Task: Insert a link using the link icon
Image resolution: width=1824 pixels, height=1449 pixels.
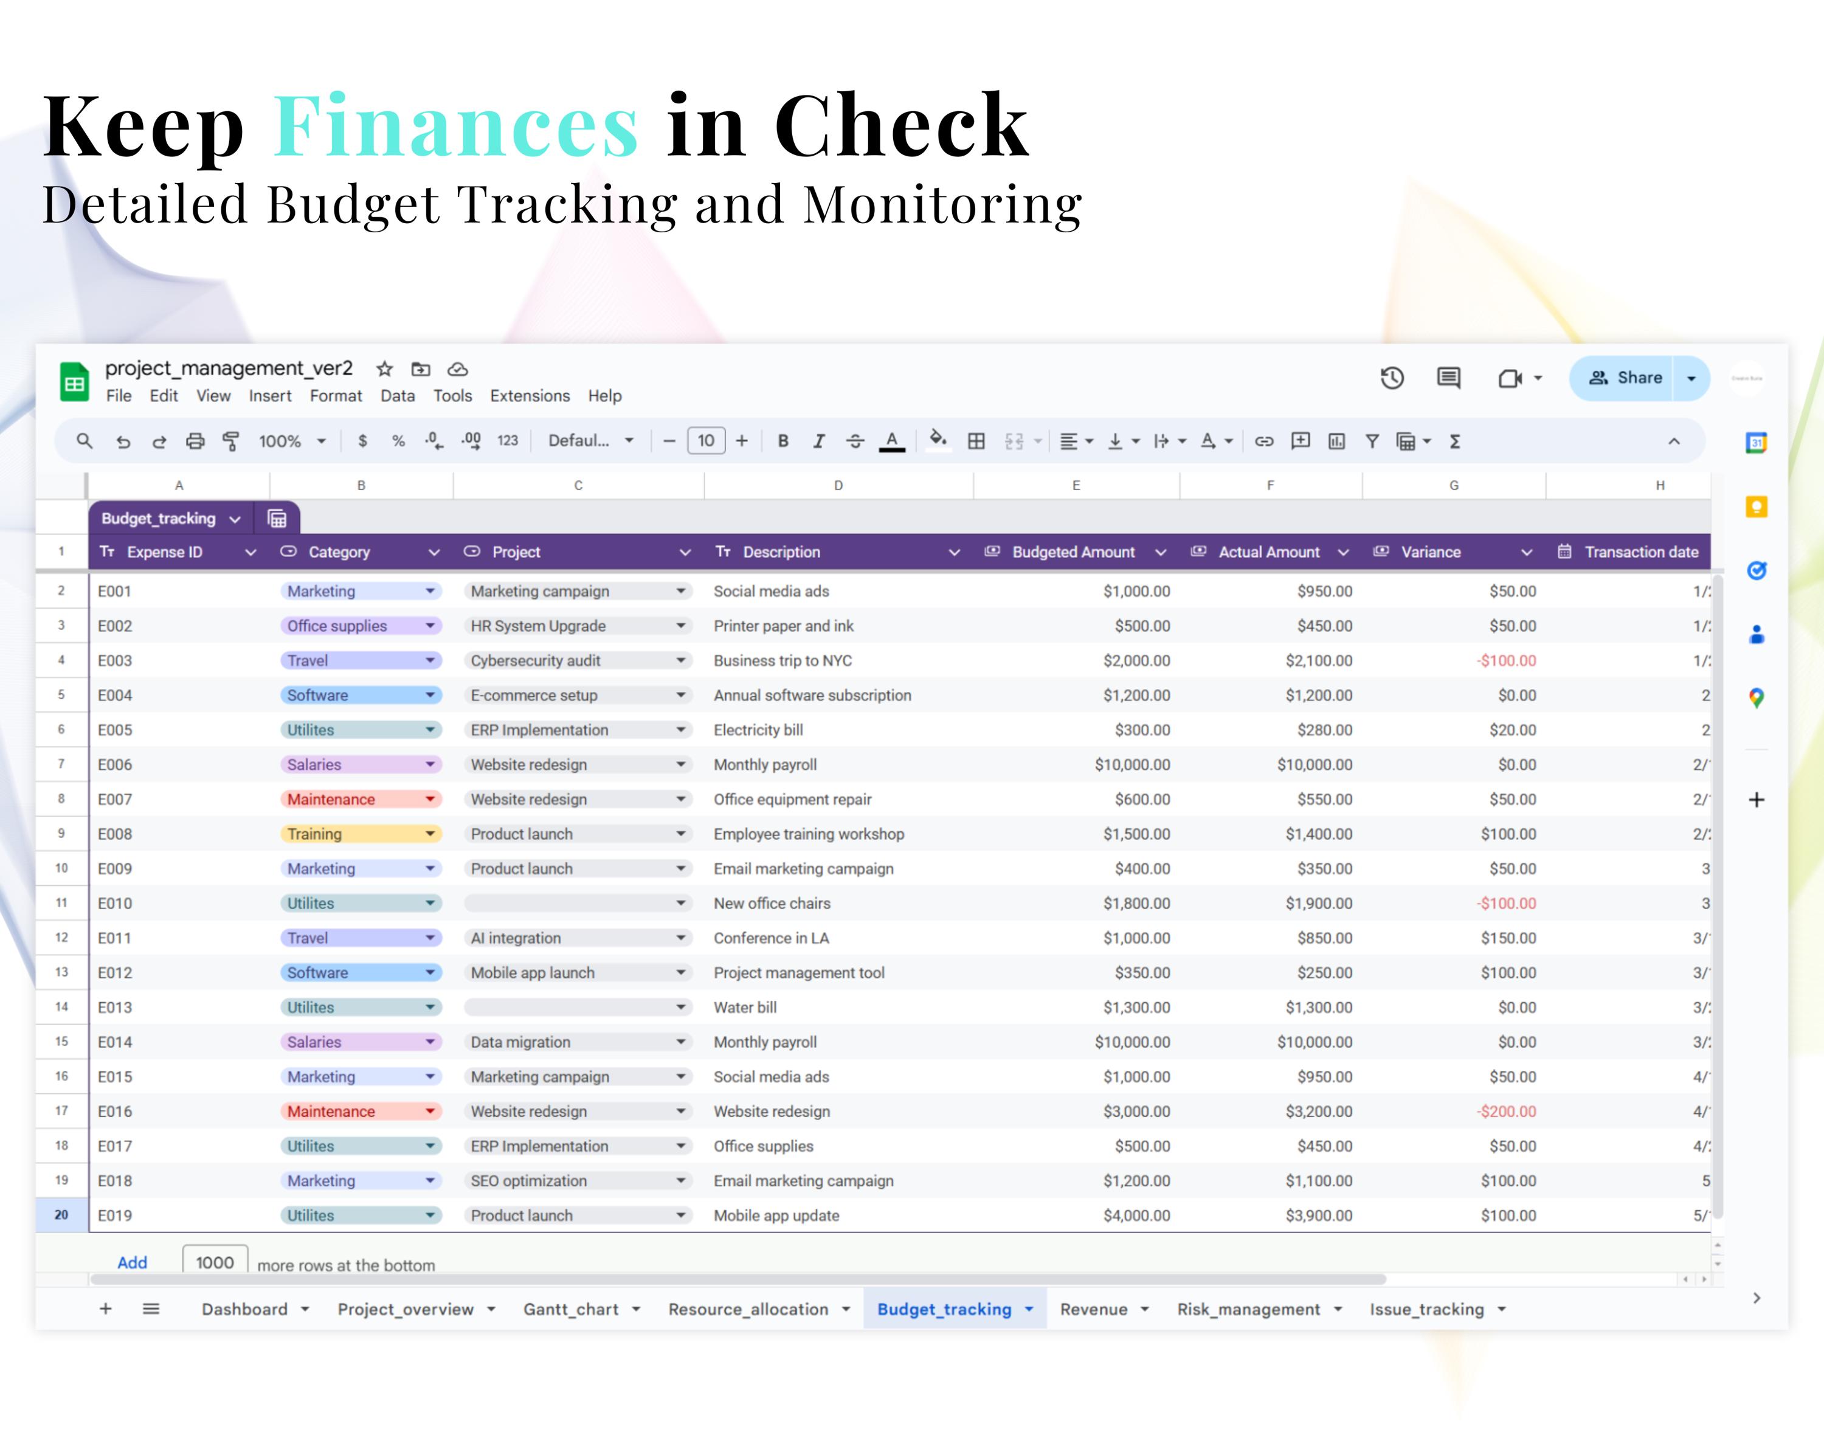Action: point(1264,440)
